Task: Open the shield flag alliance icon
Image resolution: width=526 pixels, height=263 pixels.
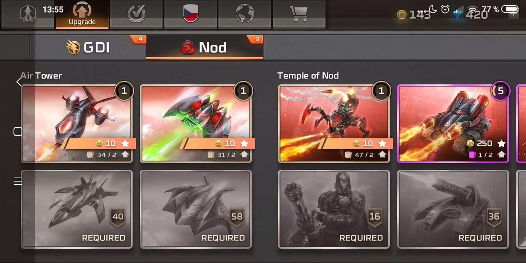Action: (x=190, y=14)
